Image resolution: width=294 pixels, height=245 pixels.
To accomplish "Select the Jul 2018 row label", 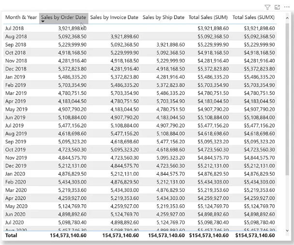I will point(15,29).
